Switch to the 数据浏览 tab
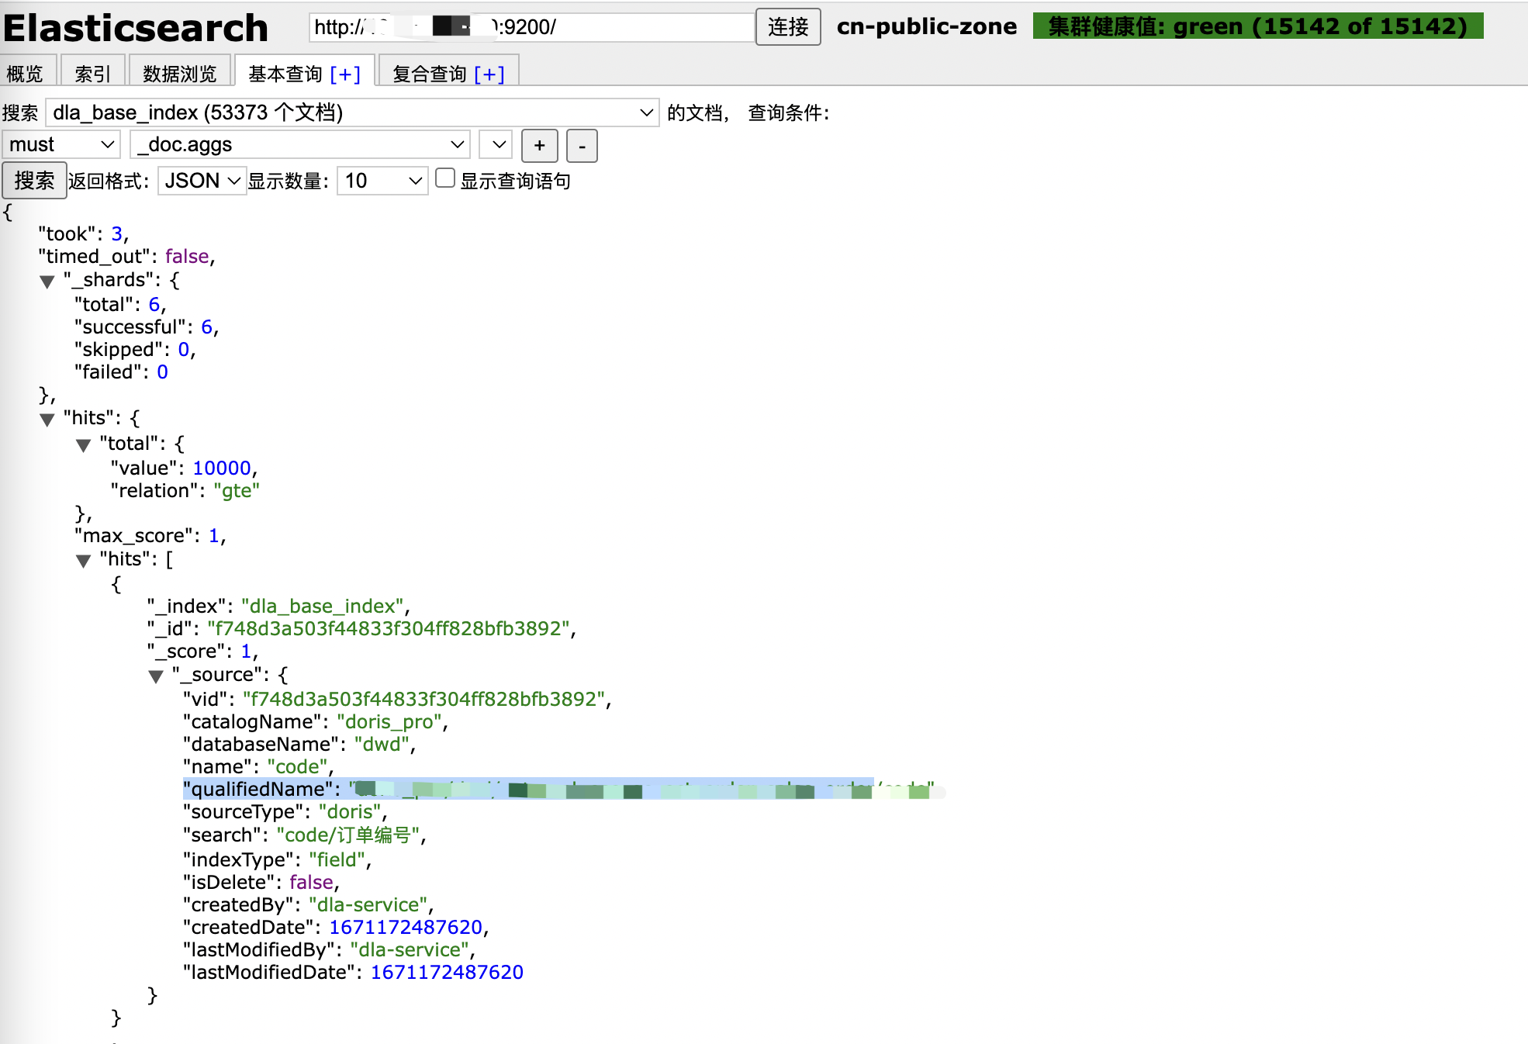Viewport: 1528px width, 1044px height. pos(179,74)
